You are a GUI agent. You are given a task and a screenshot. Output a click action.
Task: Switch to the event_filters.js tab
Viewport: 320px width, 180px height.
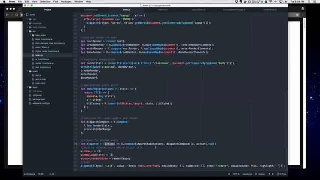click(198, 10)
